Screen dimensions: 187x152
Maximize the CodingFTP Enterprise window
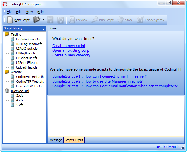point(169,3)
